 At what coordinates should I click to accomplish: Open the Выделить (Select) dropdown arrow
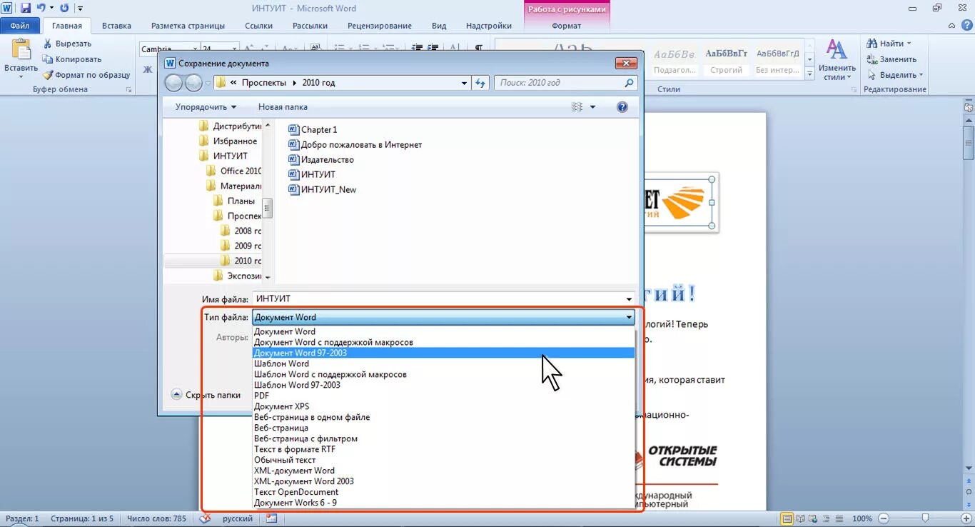[x=921, y=75]
